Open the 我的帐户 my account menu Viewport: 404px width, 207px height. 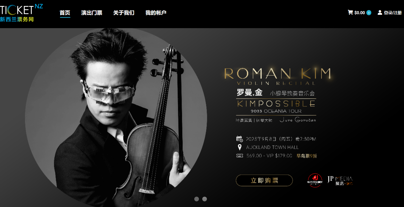click(x=156, y=13)
